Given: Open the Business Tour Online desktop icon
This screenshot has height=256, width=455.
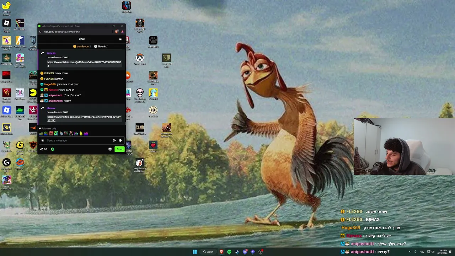Looking at the screenshot, I should [20, 60].
